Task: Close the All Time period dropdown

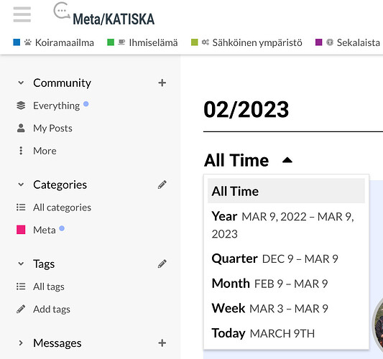Action: point(249,160)
